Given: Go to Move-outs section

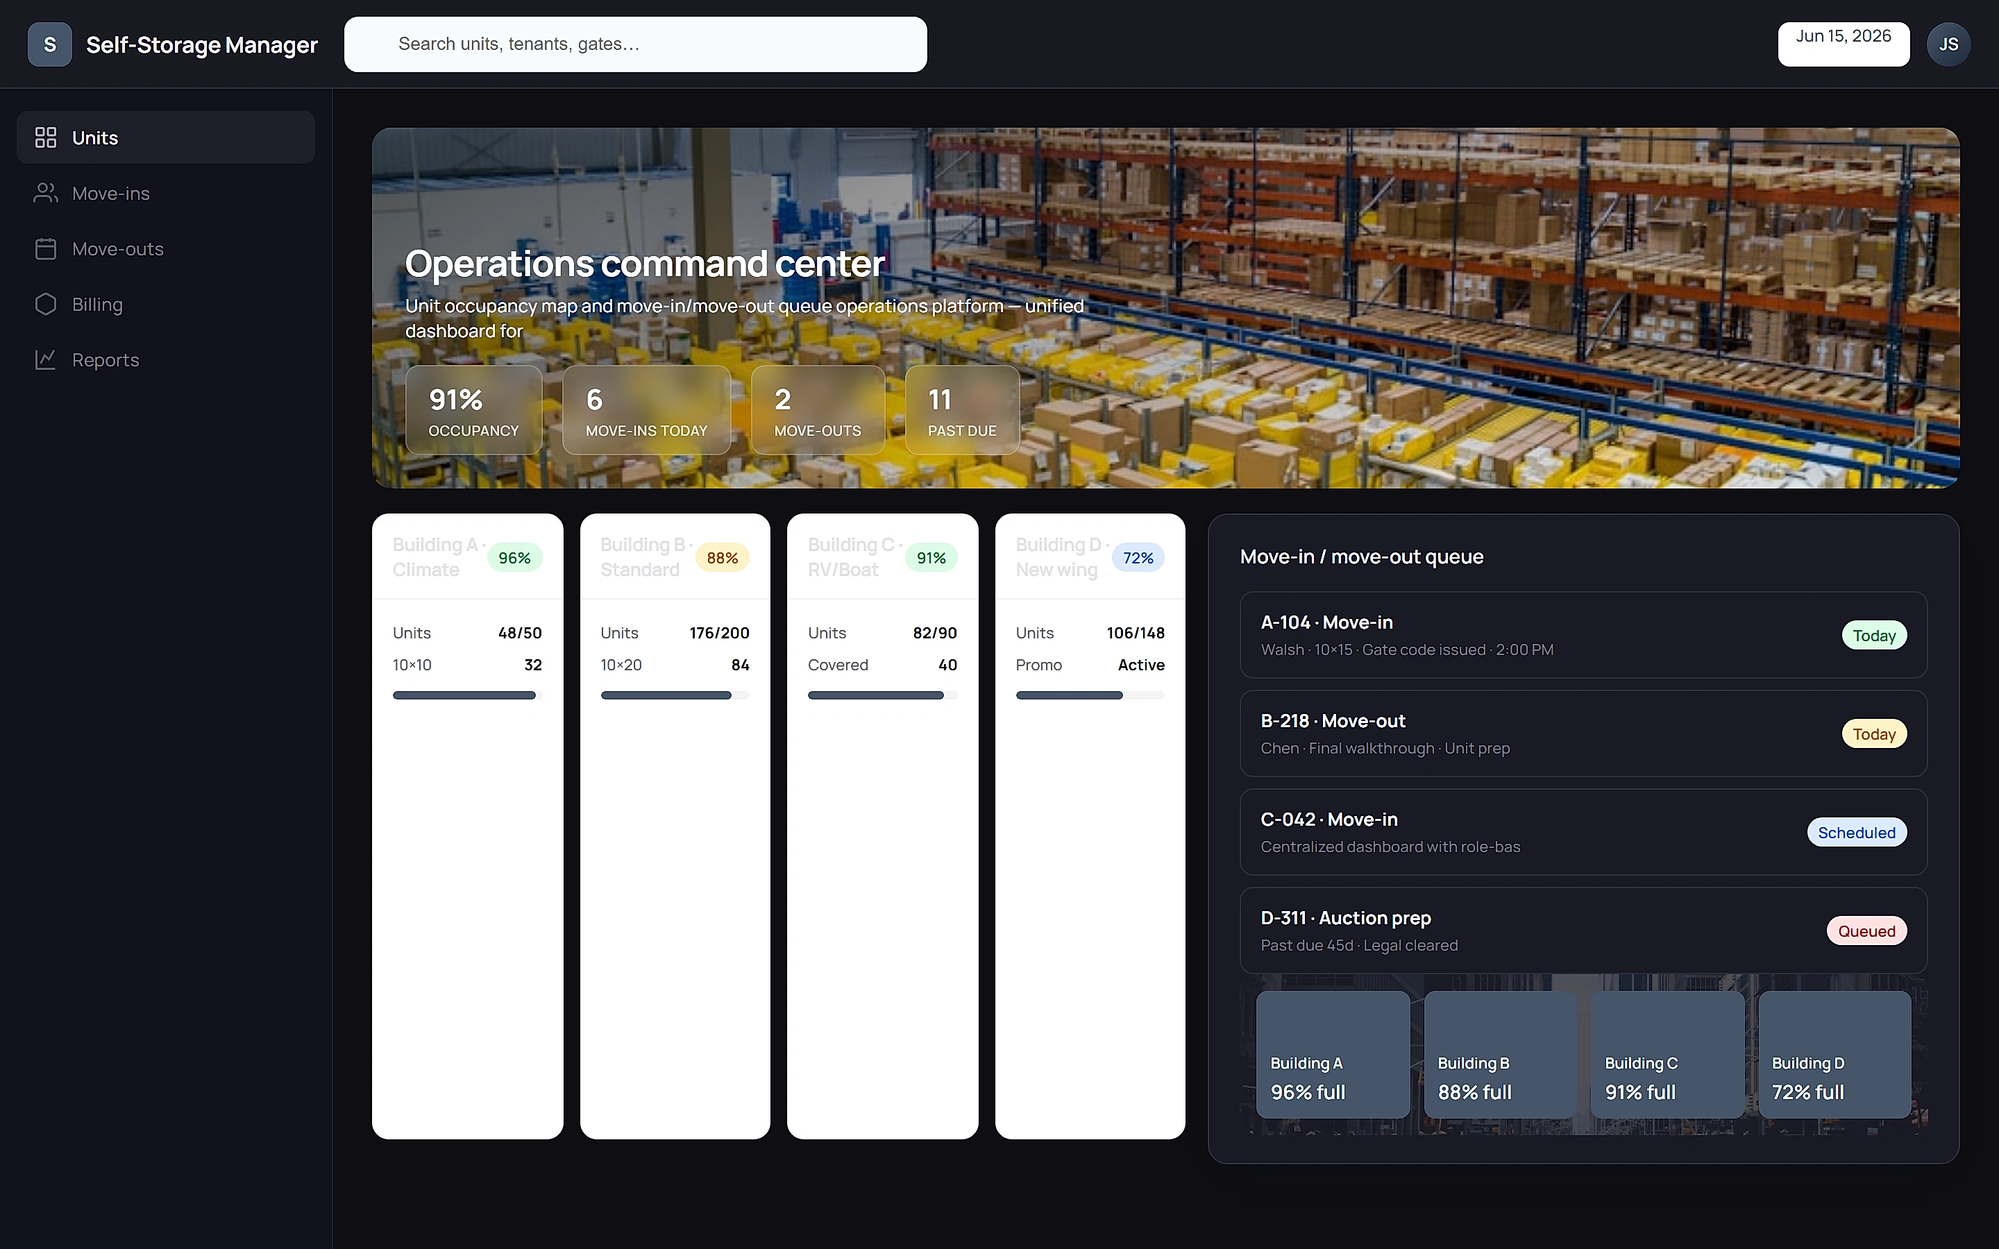Looking at the screenshot, I should click(165, 248).
